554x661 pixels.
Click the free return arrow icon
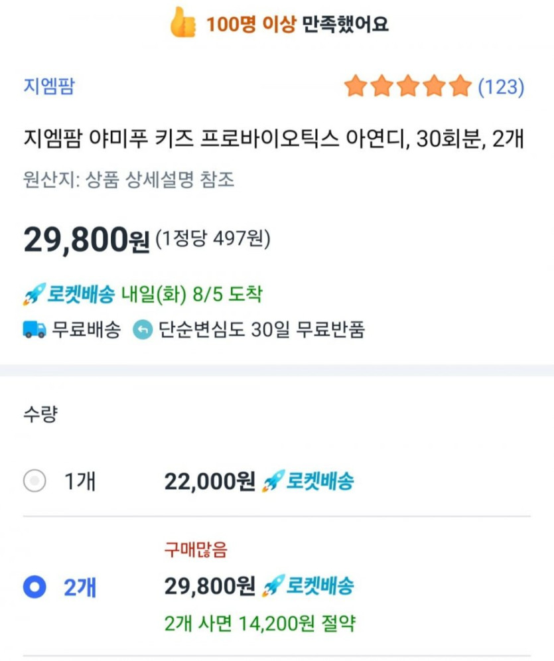tap(143, 330)
